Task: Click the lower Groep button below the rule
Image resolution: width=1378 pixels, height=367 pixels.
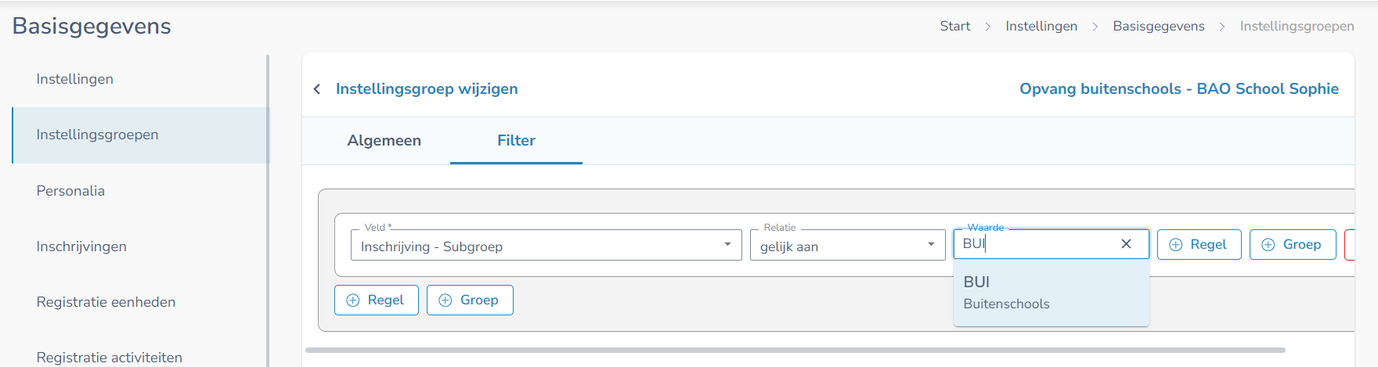Action: click(470, 300)
